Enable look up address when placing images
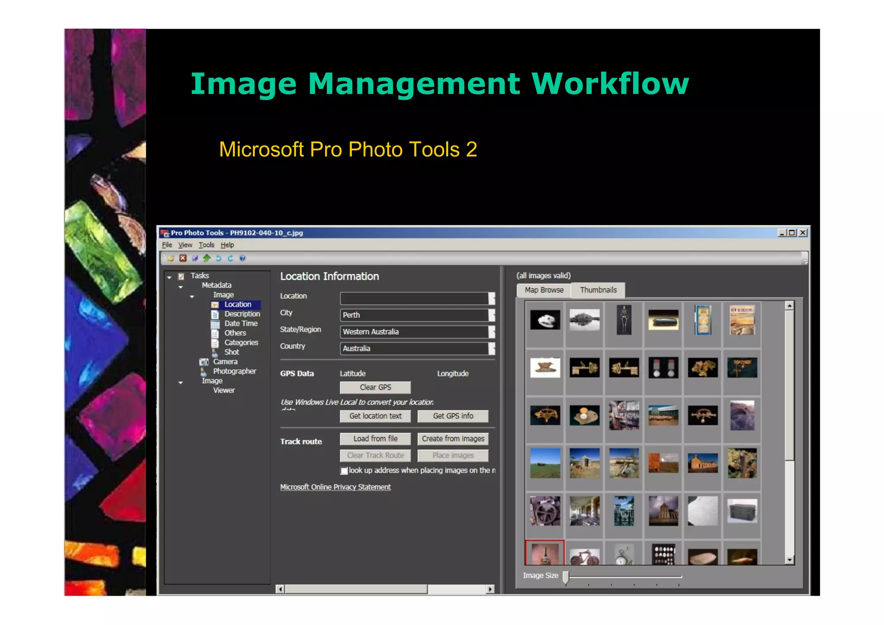 (344, 471)
